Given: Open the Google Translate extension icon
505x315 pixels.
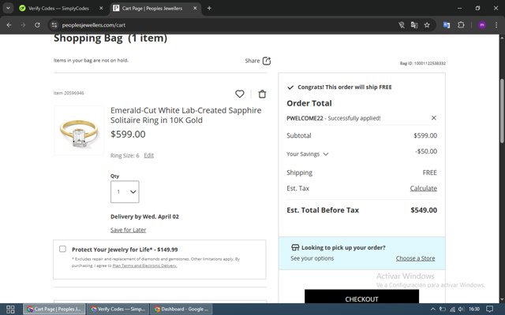Looking at the screenshot, I should (x=447, y=25).
